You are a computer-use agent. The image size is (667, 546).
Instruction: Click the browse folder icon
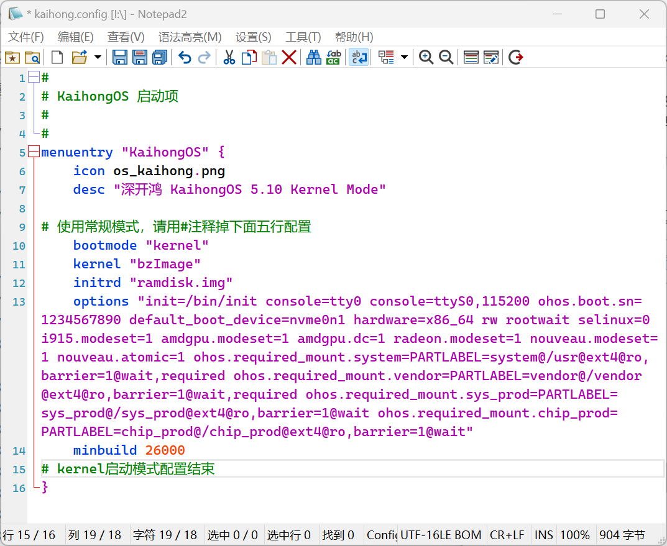coord(32,57)
